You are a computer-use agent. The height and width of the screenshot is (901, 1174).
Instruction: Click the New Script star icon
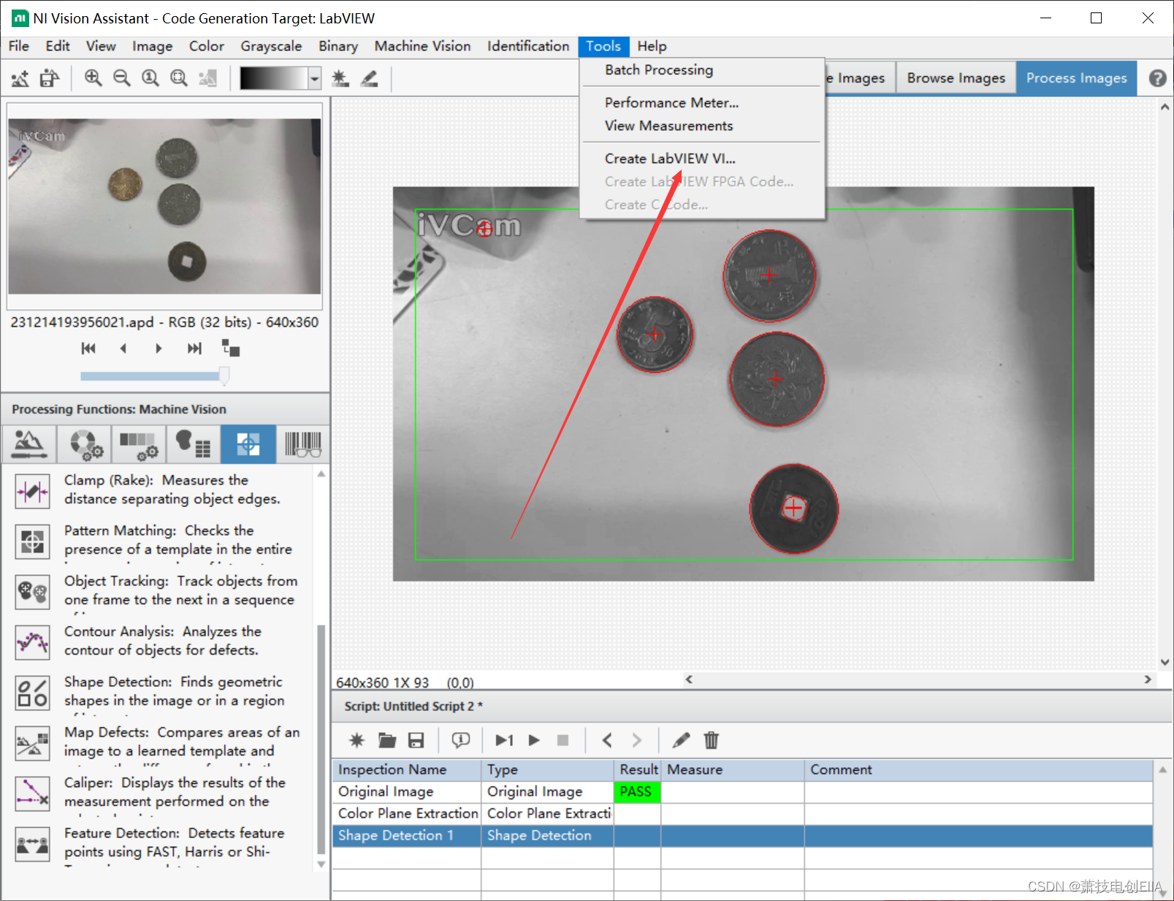coord(357,740)
